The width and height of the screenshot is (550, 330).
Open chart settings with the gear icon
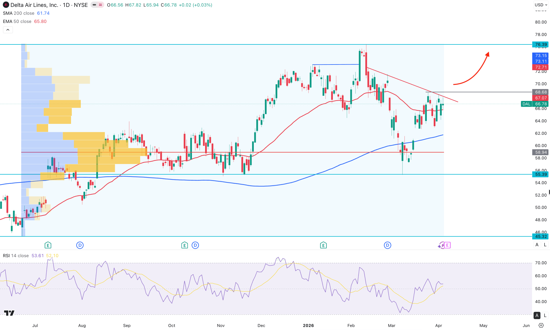pos(541,325)
